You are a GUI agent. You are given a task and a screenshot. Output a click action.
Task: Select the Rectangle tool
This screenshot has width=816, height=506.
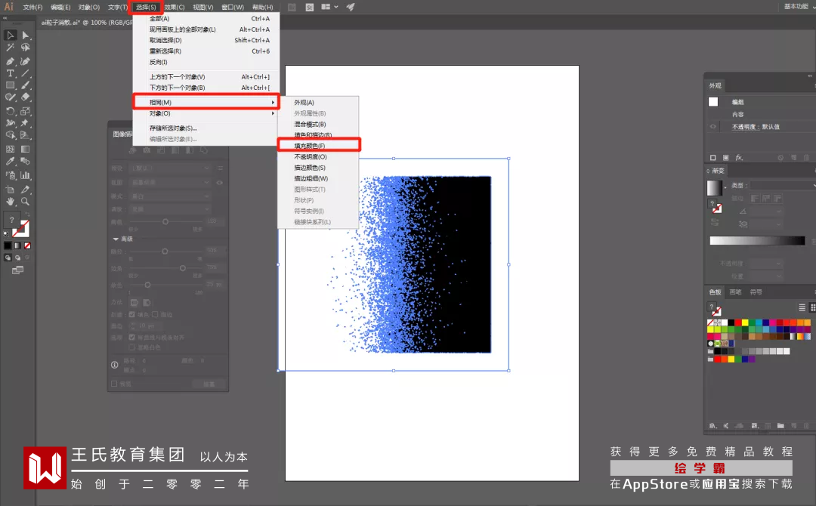coord(10,85)
